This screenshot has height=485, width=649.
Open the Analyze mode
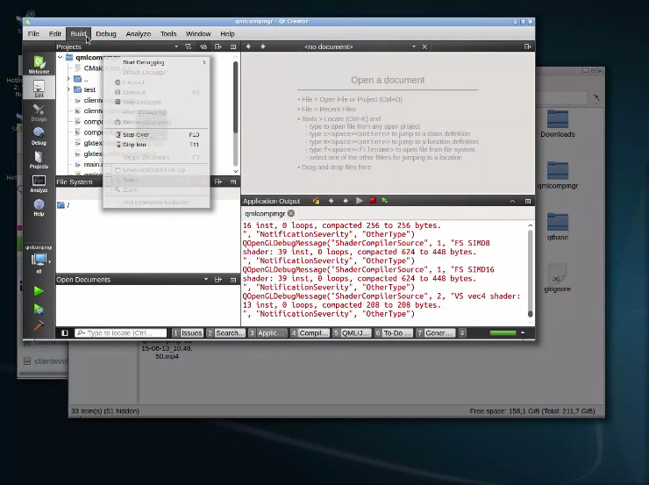tap(39, 183)
